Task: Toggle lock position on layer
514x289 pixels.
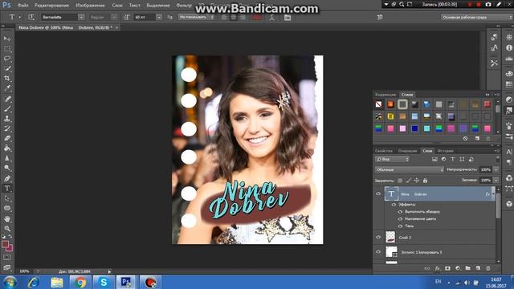Action: tap(417, 181)
